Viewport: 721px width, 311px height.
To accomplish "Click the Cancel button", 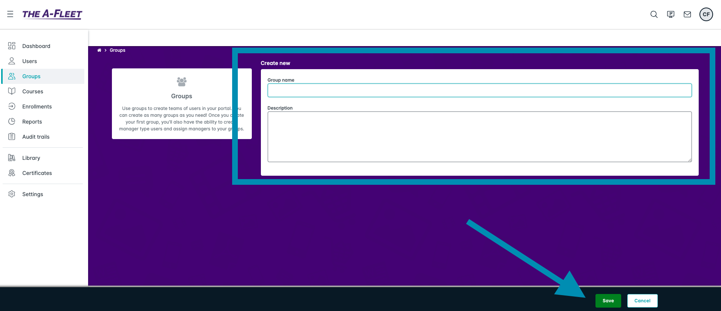I will (x=642, y=301).
